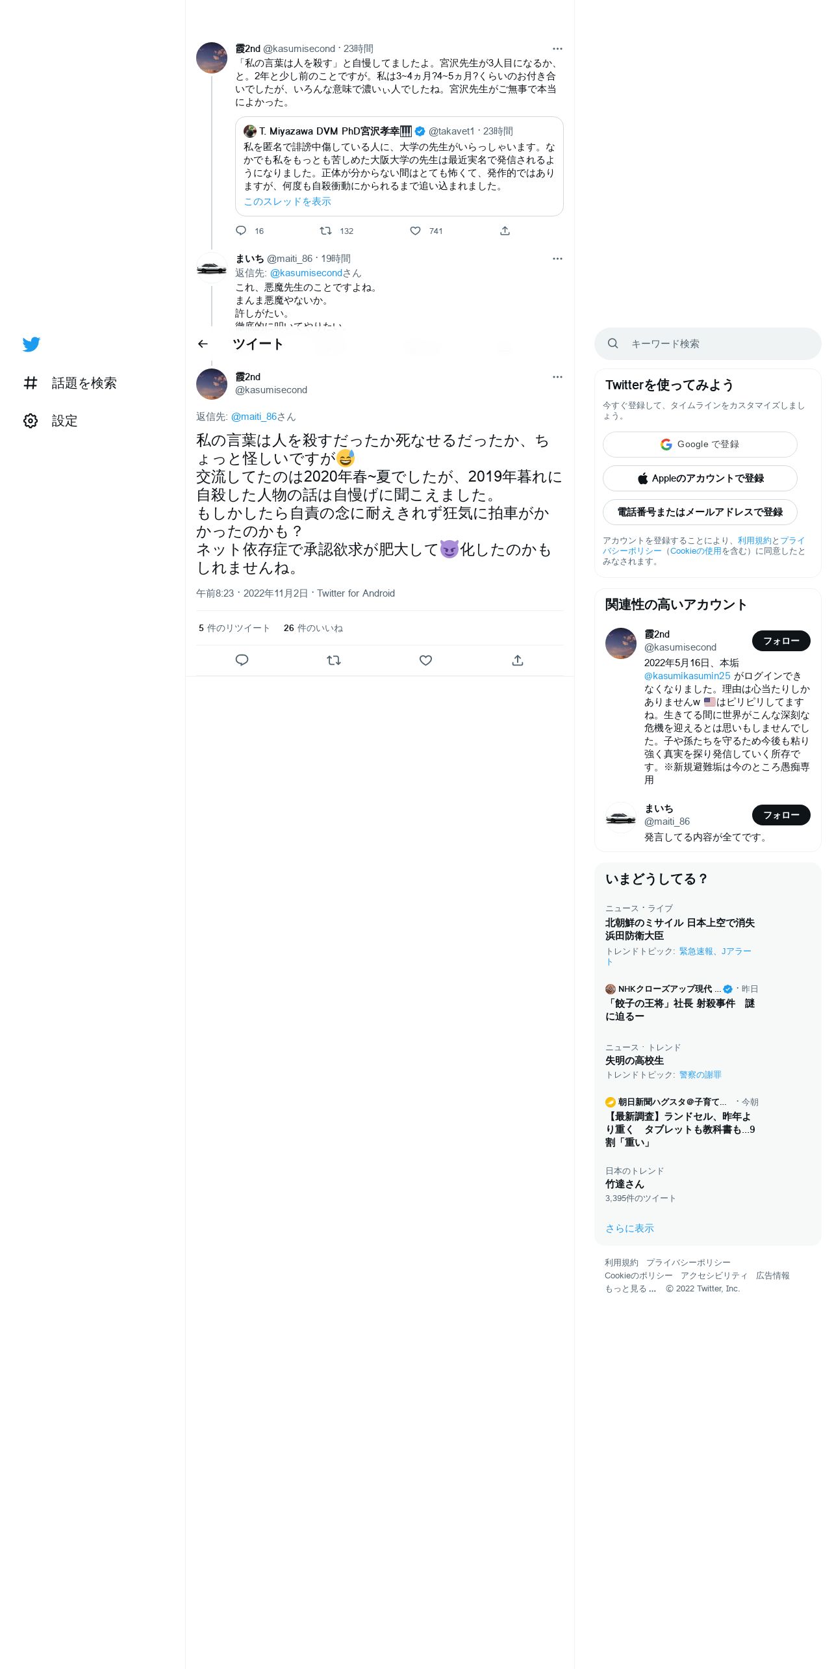Go back using the arrow icon
This screenshot has width=834, height=1669.
point(203,344)
